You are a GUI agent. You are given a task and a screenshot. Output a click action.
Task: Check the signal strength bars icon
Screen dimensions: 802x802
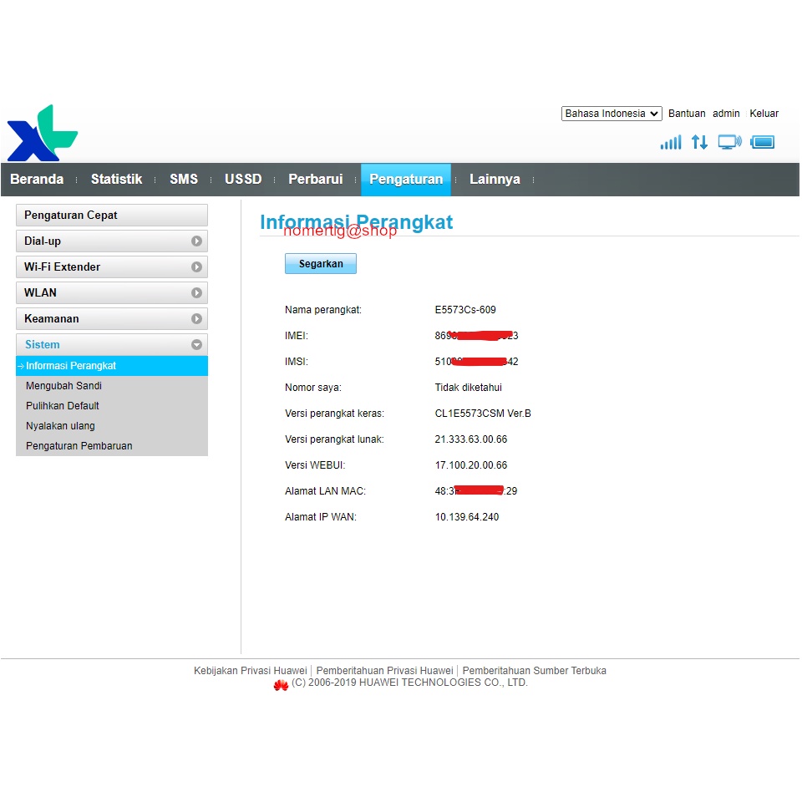(671, 142)
